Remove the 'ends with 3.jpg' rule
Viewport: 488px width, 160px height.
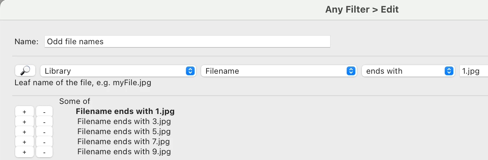pyautogui.click(x=44, y=122)
